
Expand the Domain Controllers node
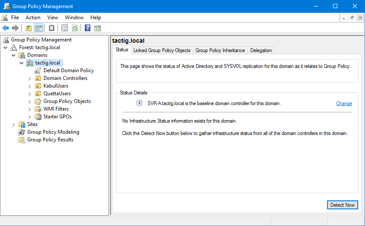[29, 79]
